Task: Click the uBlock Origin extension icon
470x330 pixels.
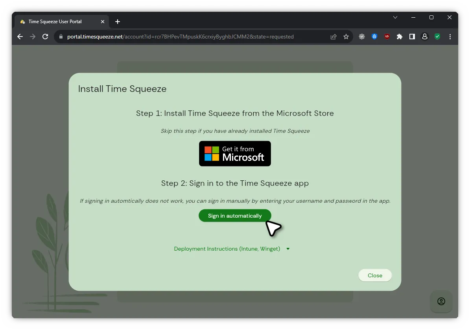Action: [387, 37]
